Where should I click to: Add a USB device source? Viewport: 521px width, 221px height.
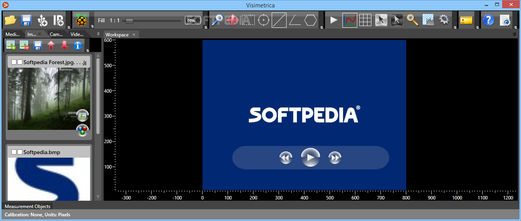coord(42,20)
